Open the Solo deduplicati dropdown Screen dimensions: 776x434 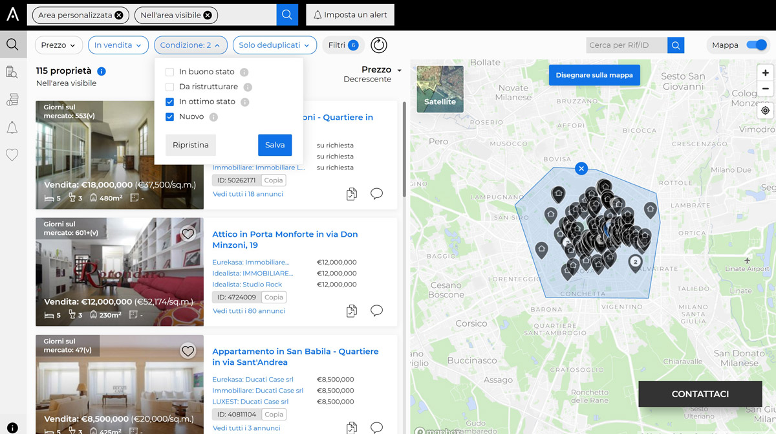(275, 45)
